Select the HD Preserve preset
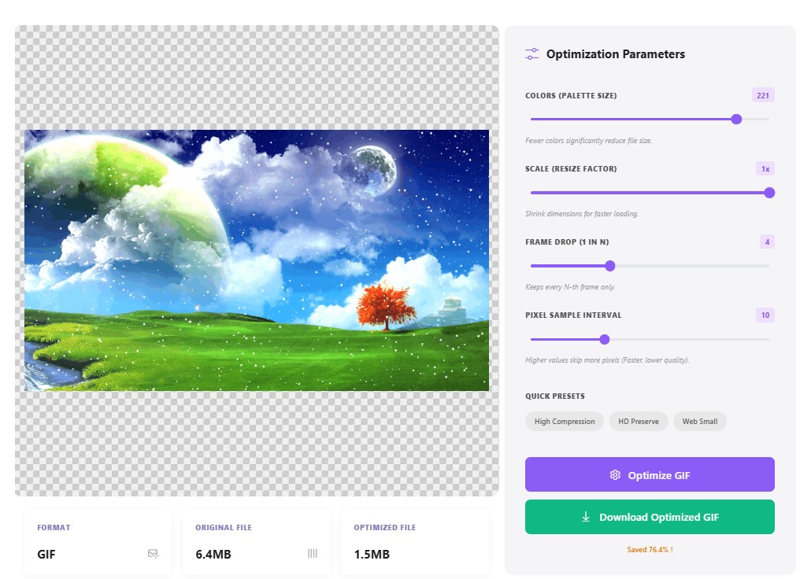Image resolution: width=800 pixels, height=579 pixels. 638,422
